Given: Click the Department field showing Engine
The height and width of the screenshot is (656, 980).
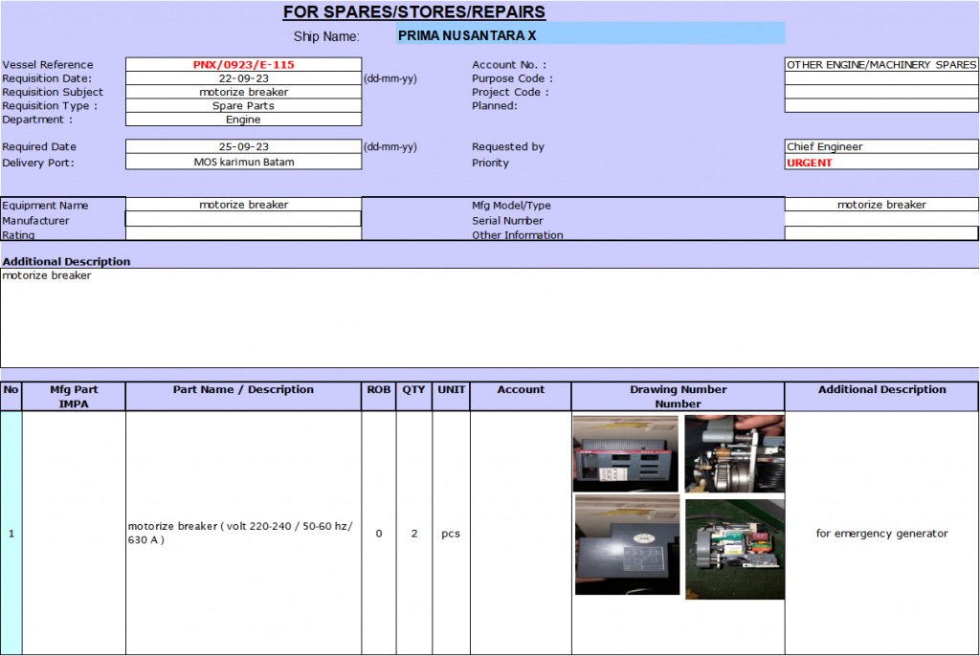Looking at the screenshot, I should (x=243, y=120).
